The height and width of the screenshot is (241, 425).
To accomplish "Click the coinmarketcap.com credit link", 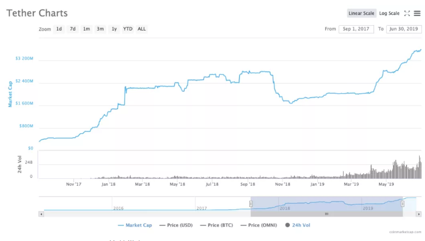I will pyautogui.click(x=405, y=232).
